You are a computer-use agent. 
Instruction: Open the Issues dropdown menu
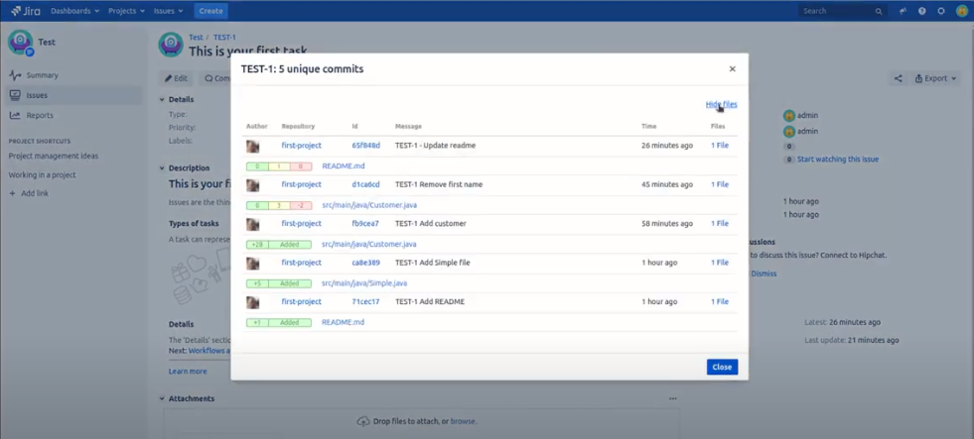[169, 11]
